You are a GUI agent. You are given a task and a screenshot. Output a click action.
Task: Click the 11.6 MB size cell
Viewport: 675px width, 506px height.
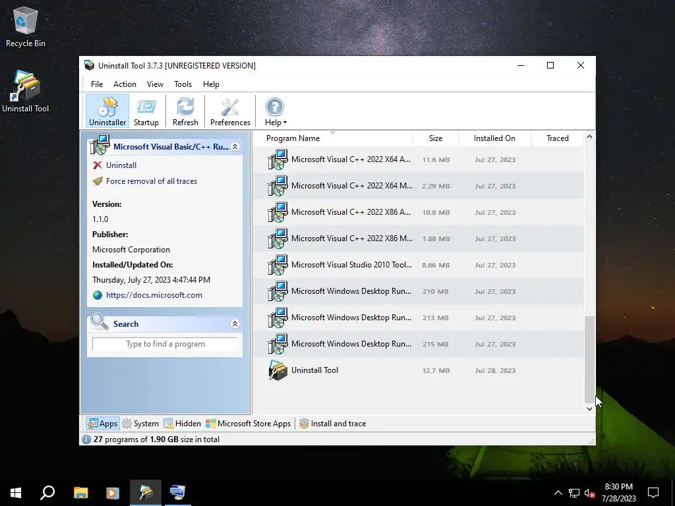pyautogui.click(x=436, y=159)
